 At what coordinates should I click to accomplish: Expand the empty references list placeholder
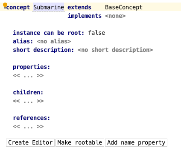click(28, 126)
